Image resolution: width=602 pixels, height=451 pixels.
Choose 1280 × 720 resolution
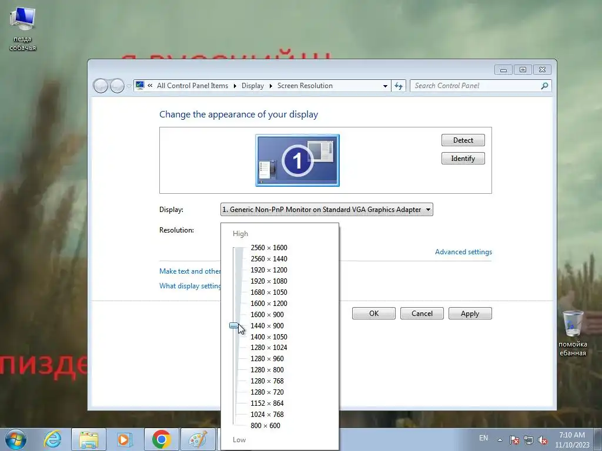click(x=267, y=392)
